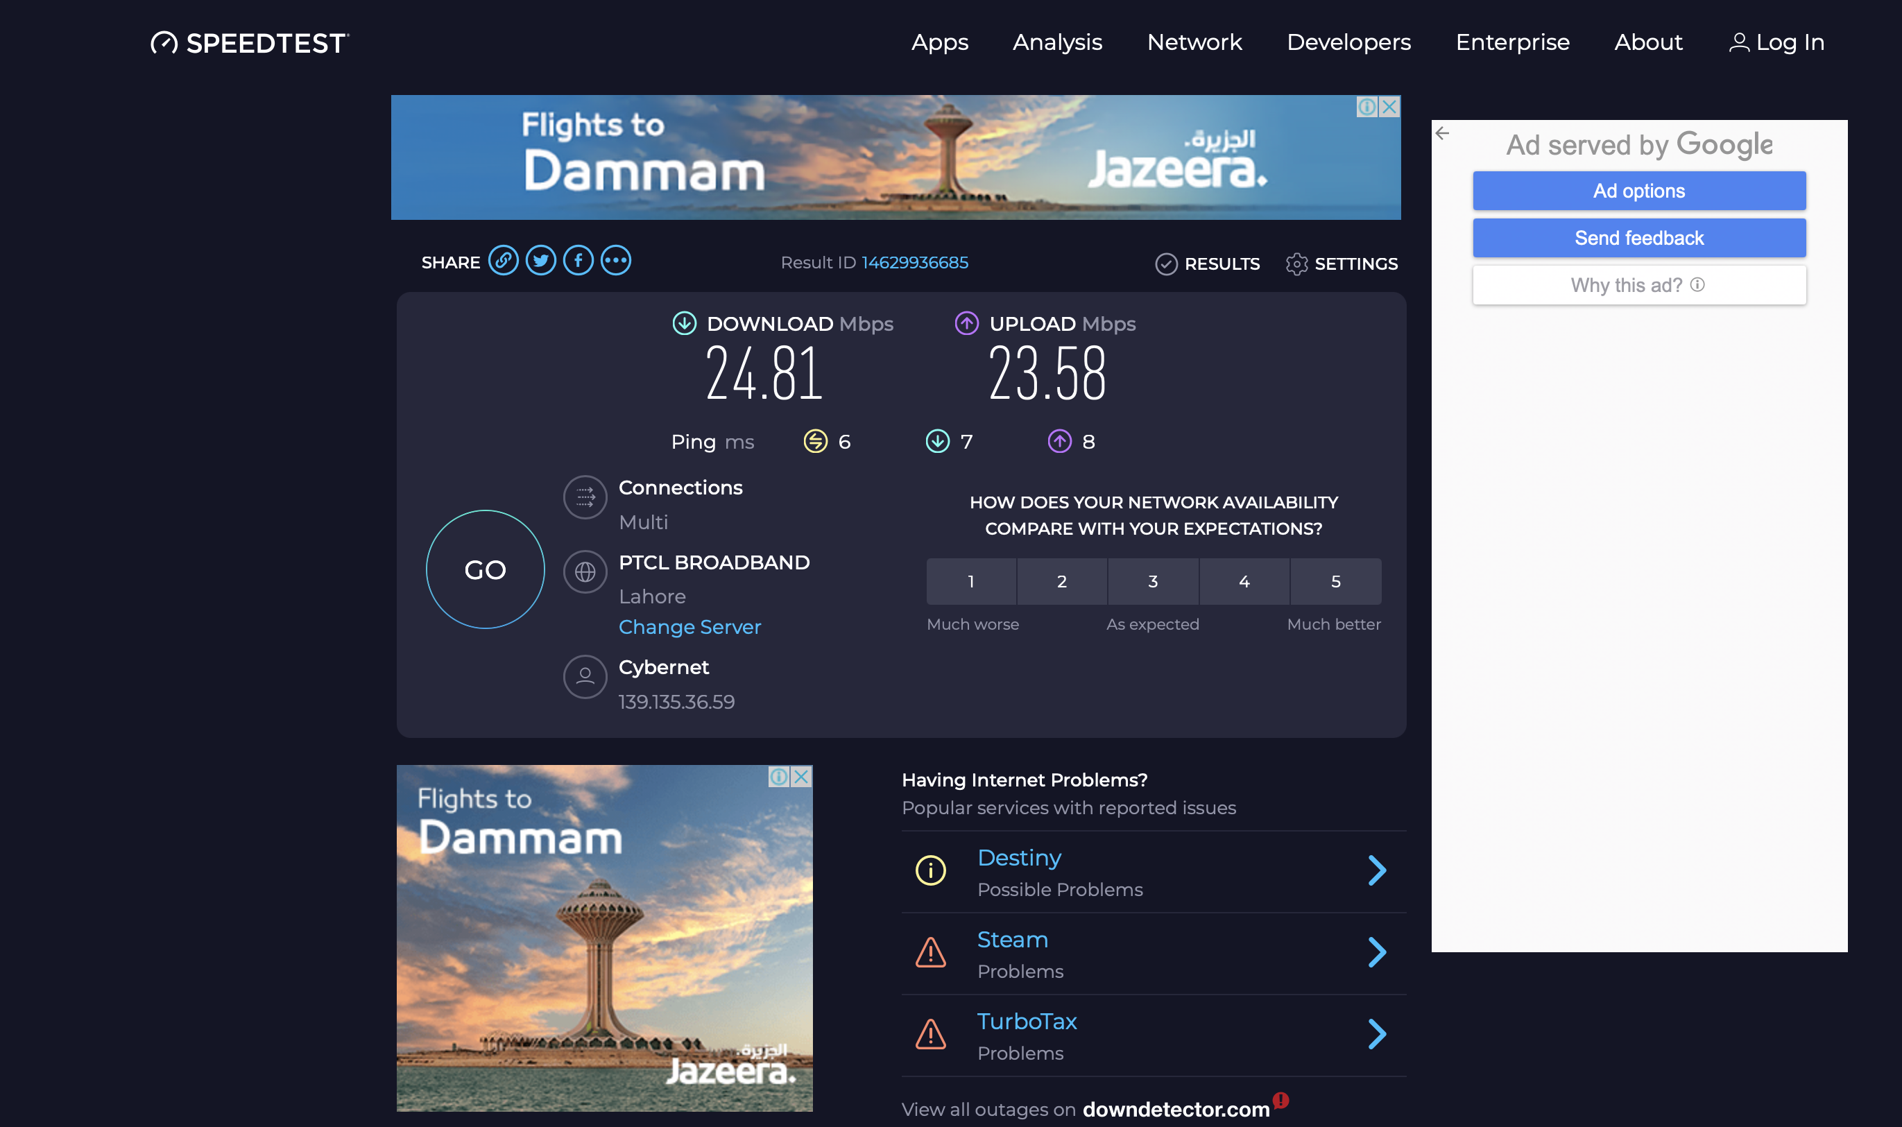
Task: Click the Settings gear icon
Action: coord(1296,264)
